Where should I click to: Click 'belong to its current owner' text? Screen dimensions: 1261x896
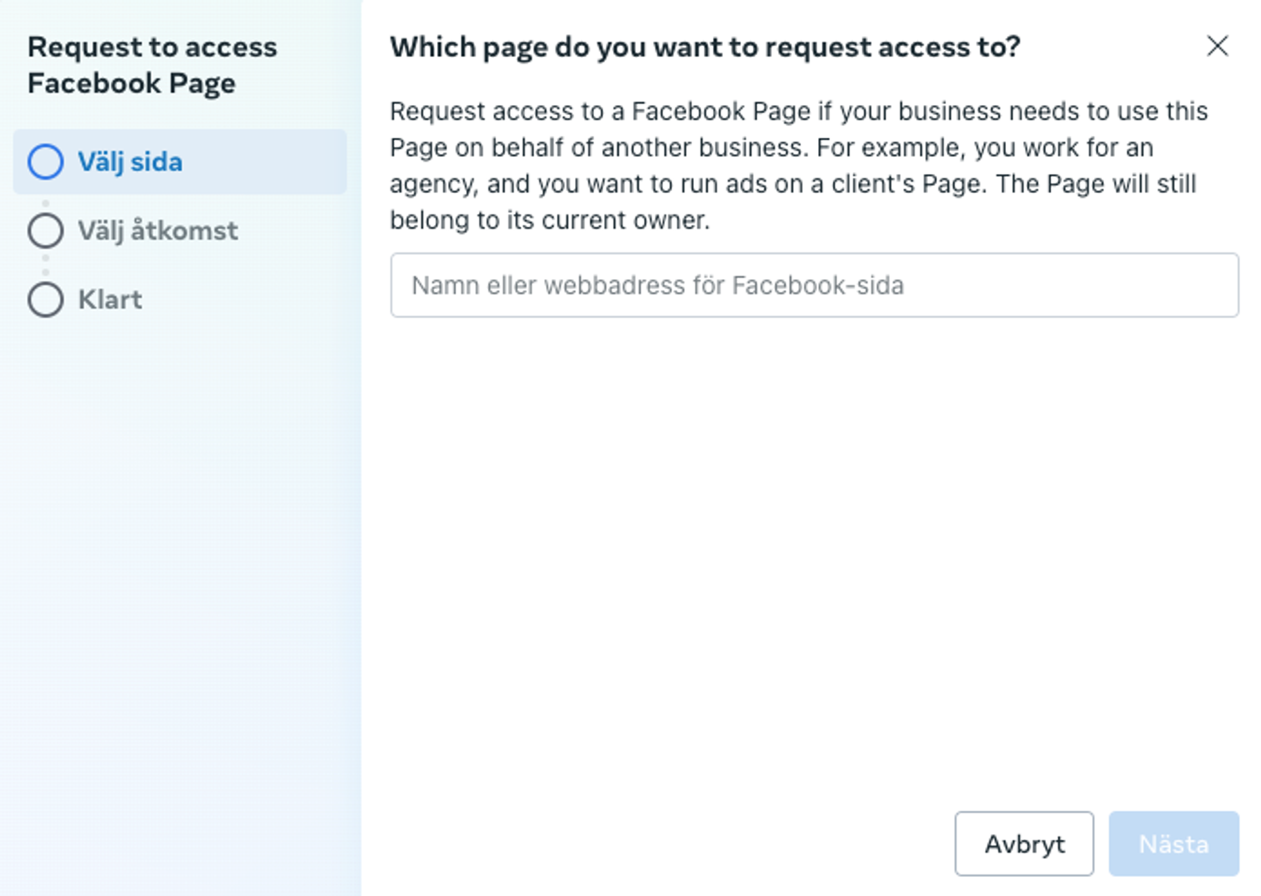549,220
